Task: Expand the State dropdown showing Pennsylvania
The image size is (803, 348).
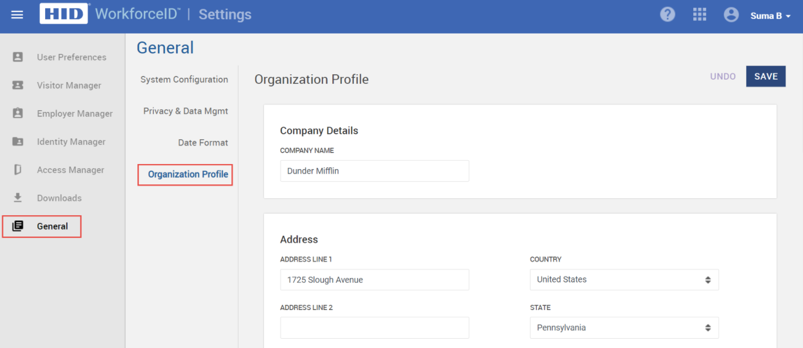Action: coord(624,328)
